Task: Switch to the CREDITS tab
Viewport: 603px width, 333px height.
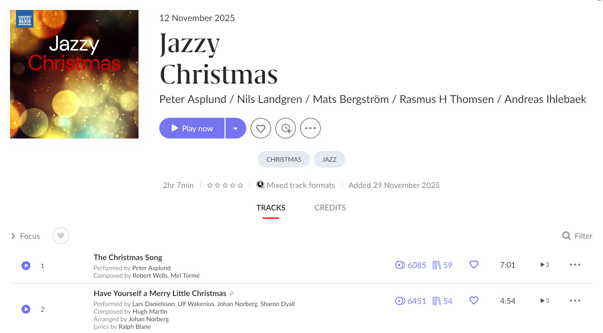Action: (330, 208)
